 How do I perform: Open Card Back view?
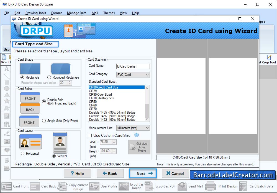(43, 186)
